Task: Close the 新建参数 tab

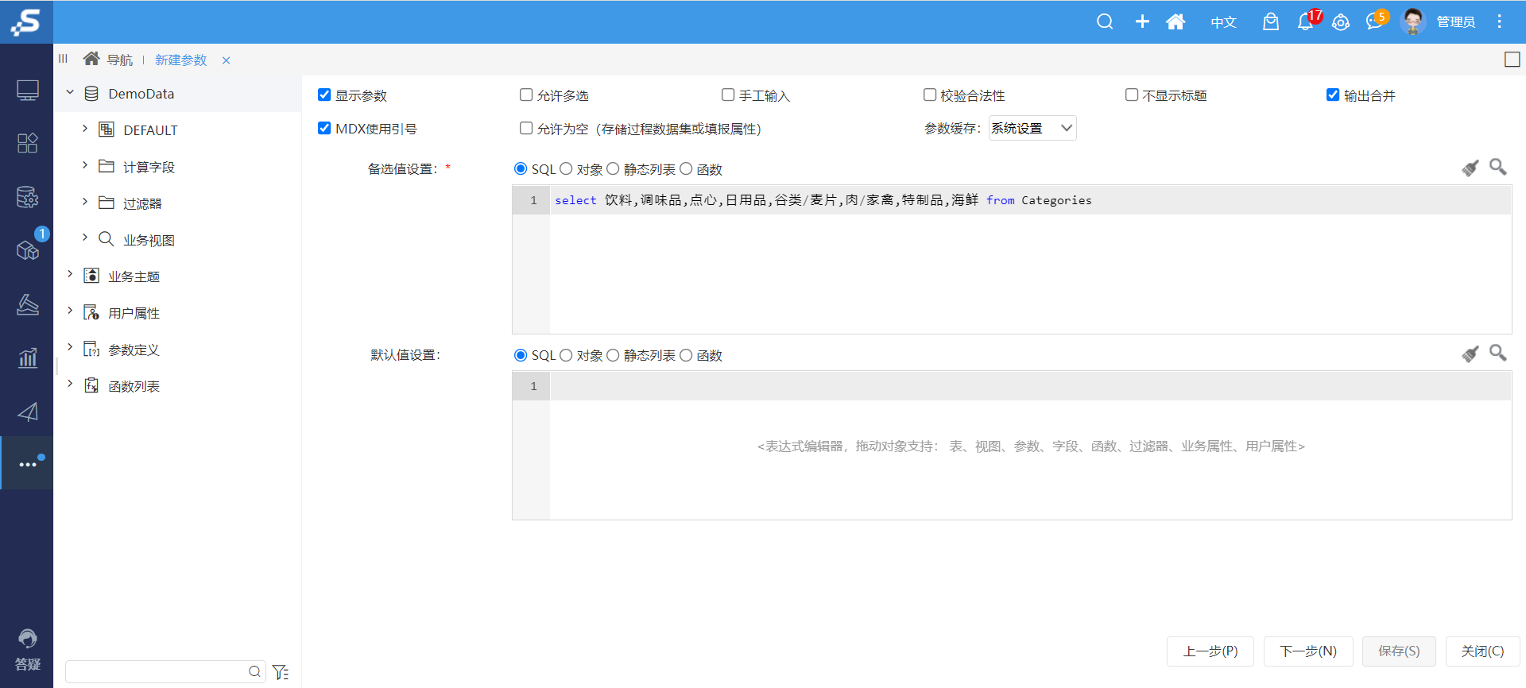Action: tap(227, 60)
